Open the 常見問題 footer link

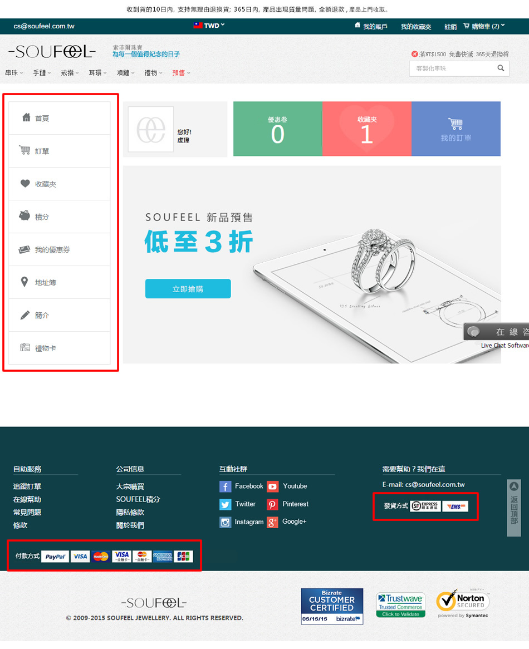[27, 513]
